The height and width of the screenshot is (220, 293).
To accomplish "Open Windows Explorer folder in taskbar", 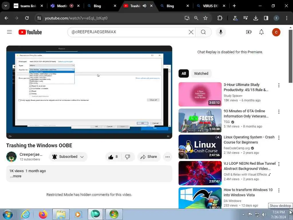I will click(x=61, y=214).
